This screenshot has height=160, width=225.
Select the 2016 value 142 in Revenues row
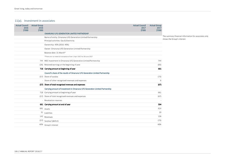41,116
